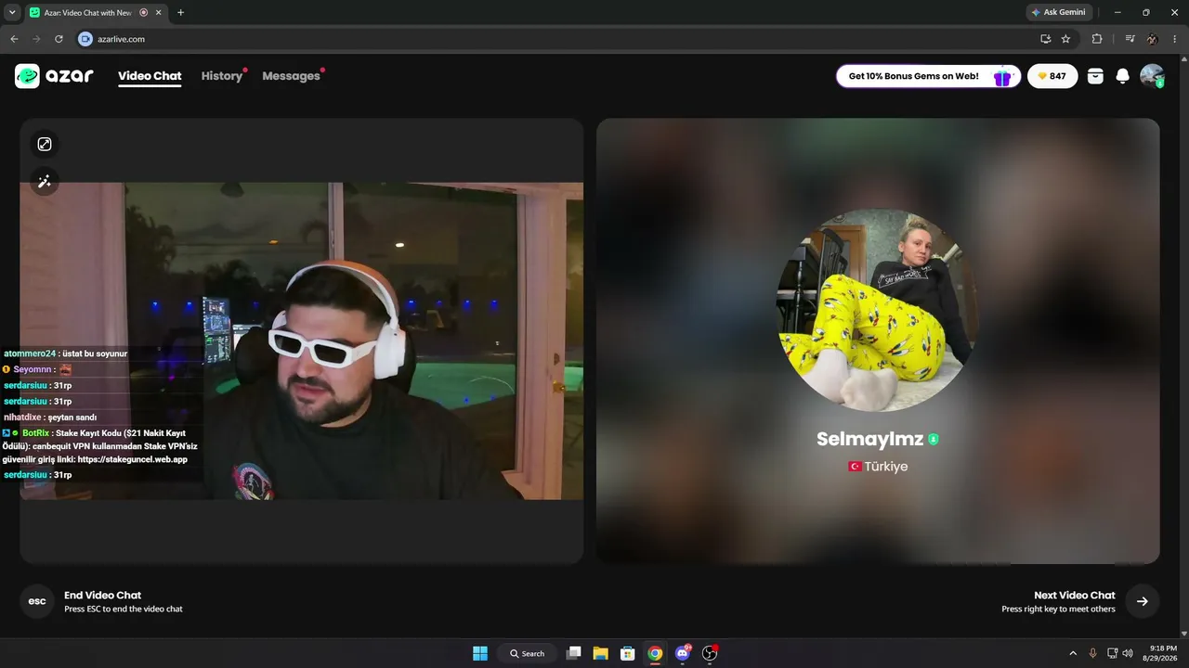The width and height of the screenshot is (1189, 668).
Task: Click the BotRix username in chat
Action: coord(35,433)
